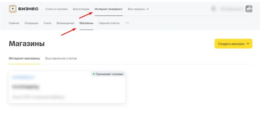Switch to the Интернет-магазины tab
Viewport: 271px width, 120px height.
click(24, 58)
